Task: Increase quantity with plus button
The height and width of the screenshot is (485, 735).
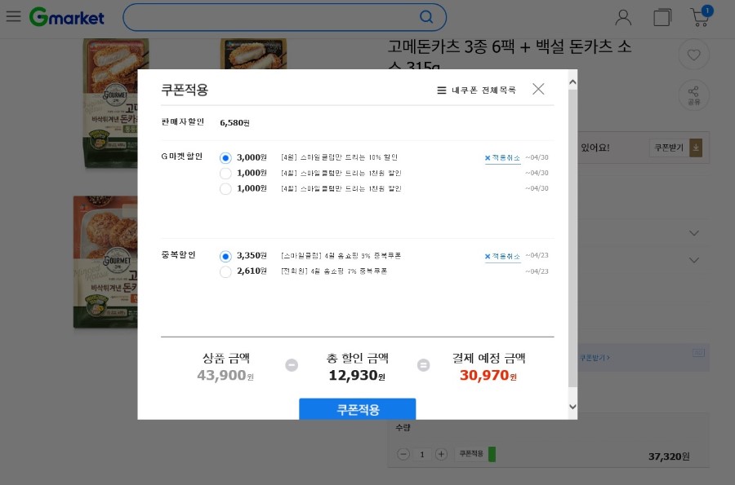Action: click(441, 454)
